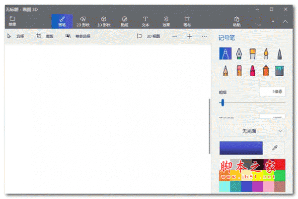
Task: Select the Fill bucket tool
Action: click(279, 71)
